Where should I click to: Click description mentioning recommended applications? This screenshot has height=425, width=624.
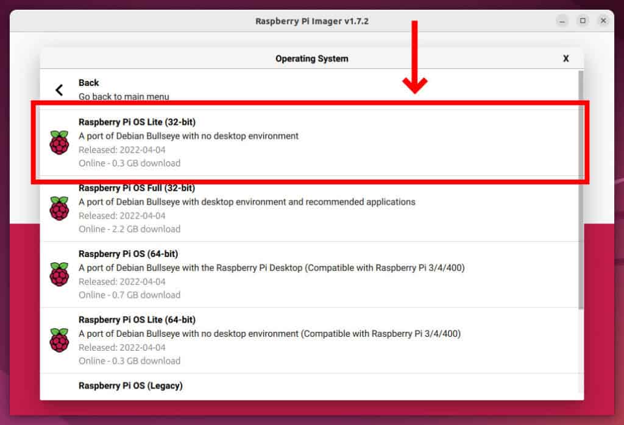pos(247,202)
